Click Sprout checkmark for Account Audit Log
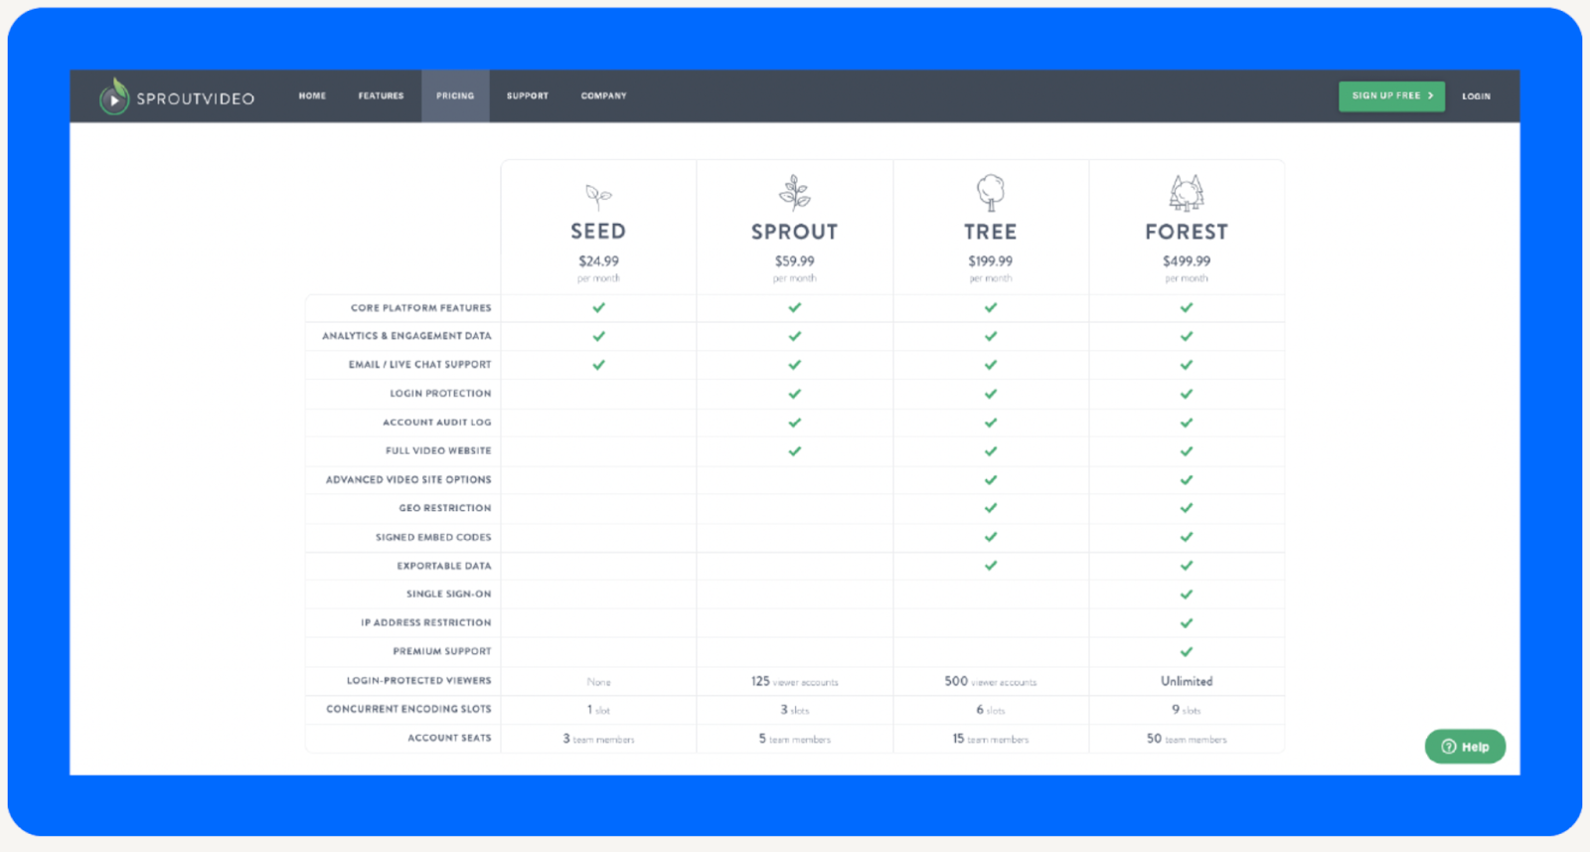 (794, 423)
